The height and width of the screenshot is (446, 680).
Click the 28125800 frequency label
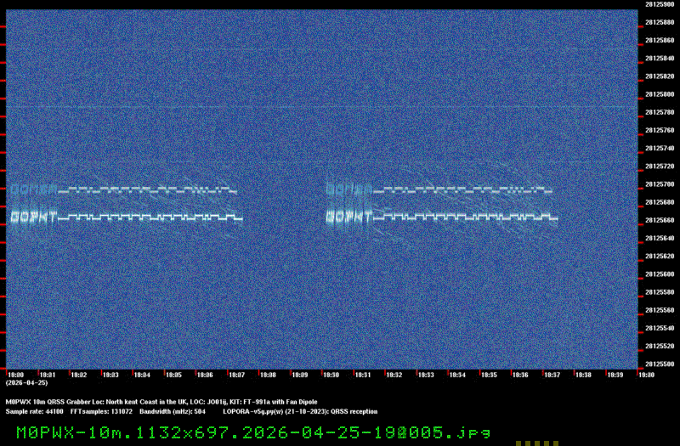660,94
